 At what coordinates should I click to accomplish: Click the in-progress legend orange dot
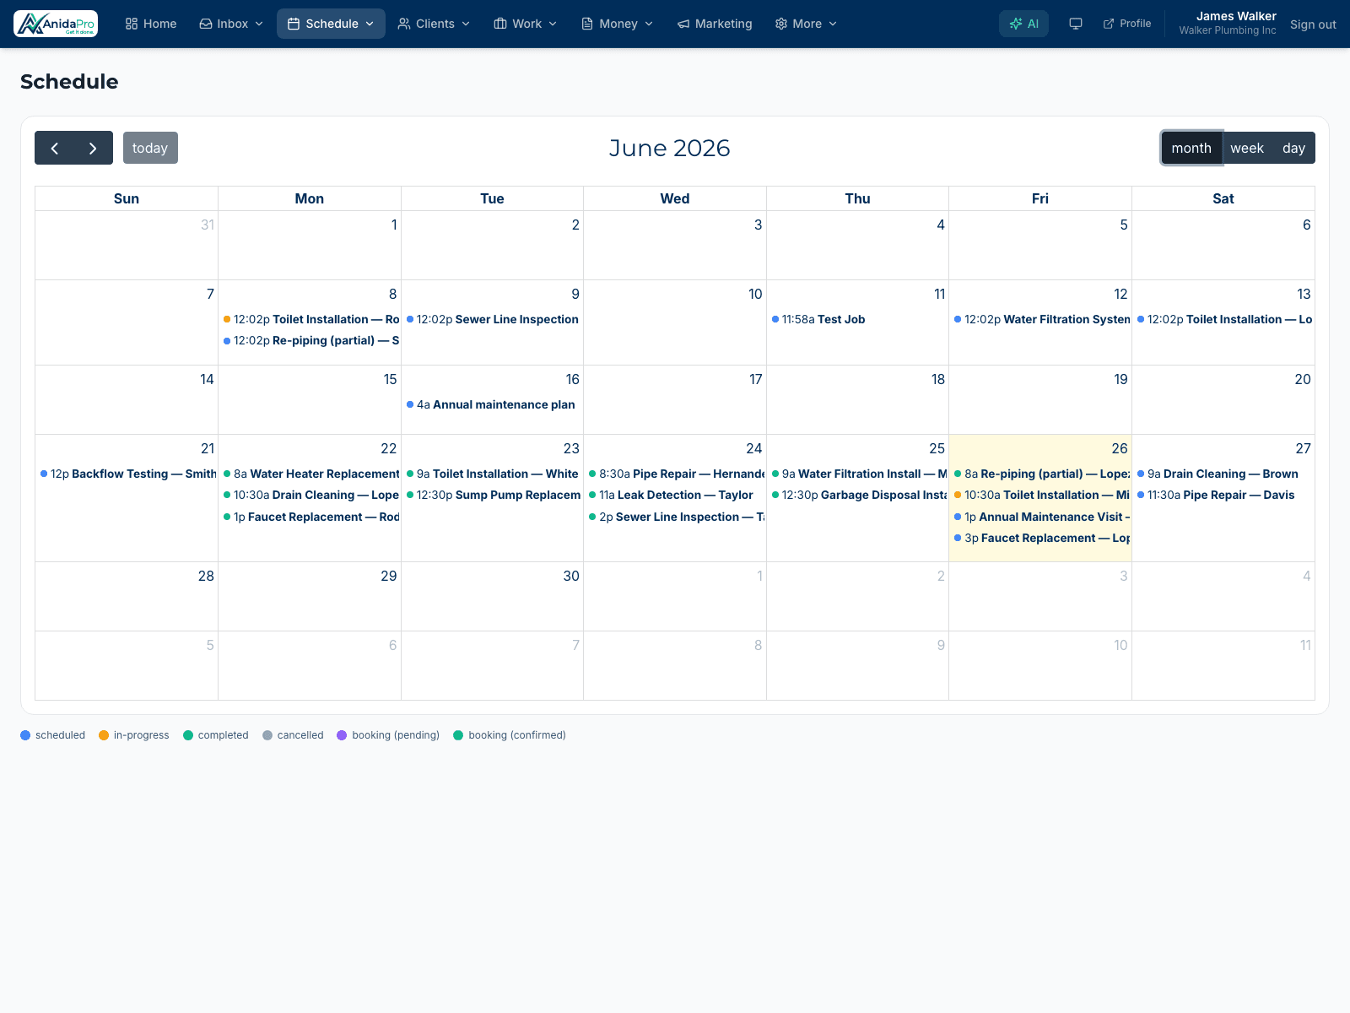pyautogui.click(x=104, y=735)
